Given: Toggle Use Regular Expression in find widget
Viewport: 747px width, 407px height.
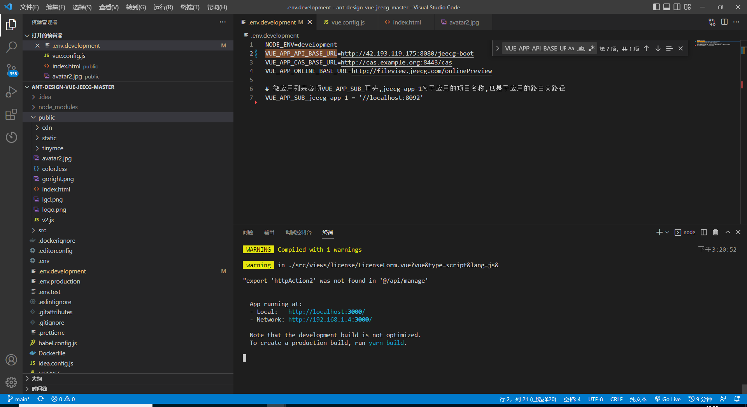Looking at the screenshot, I should click(591, 49).
